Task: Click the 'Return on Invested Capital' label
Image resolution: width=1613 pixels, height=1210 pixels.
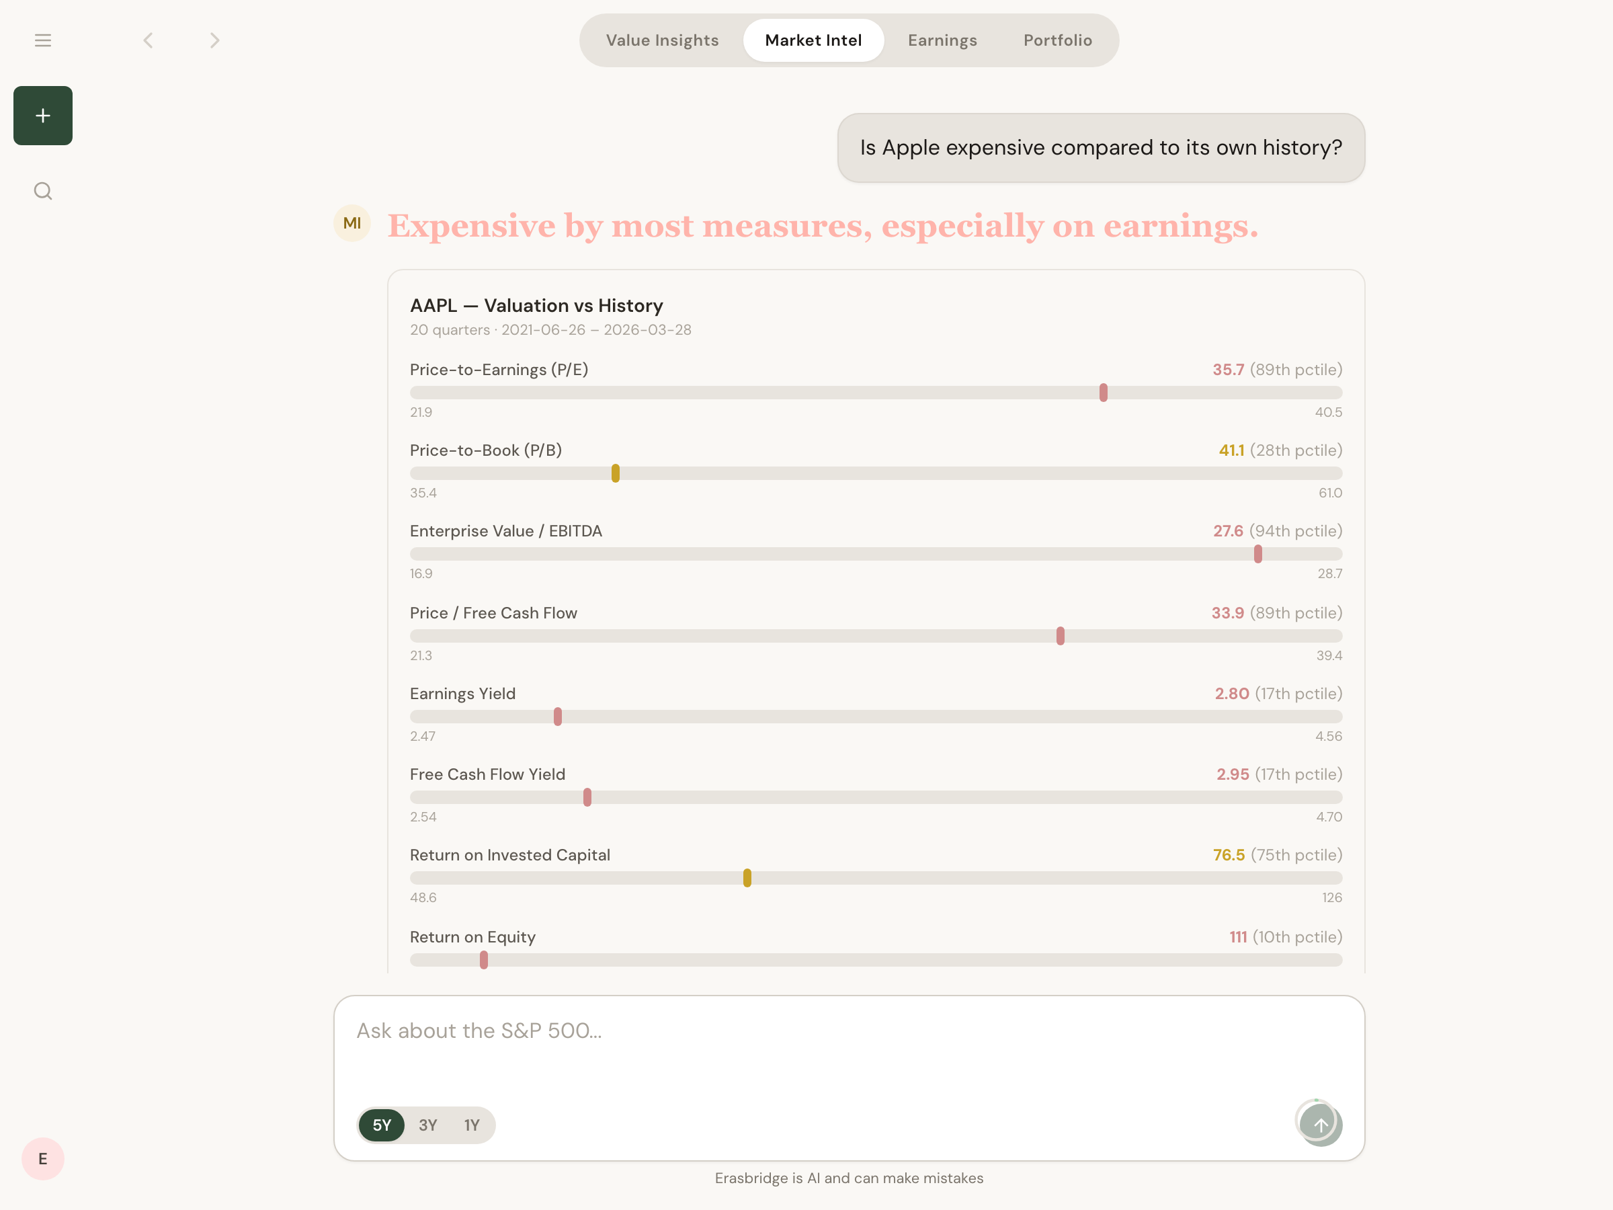Action: pos(509,855)
